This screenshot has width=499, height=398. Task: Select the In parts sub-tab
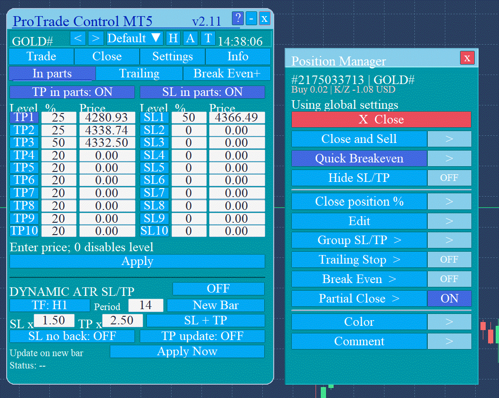tap(52, 74)
